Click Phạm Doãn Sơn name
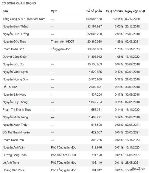The height and width of the screenshot is (173, 149). (x=13, y=49)
